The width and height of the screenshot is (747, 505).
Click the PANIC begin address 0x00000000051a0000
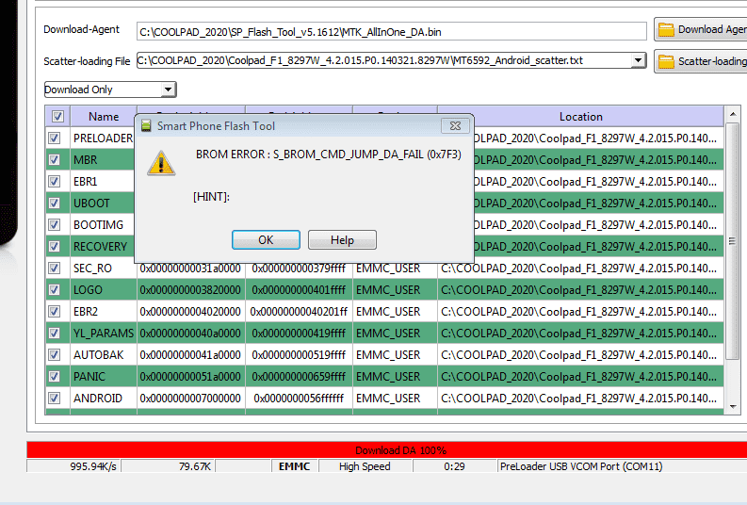(190, 376)
